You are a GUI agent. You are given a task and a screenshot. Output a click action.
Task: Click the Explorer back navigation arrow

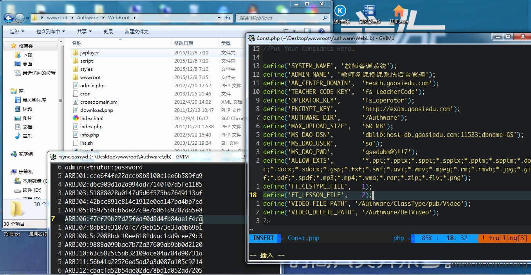(x=9, y=18)
